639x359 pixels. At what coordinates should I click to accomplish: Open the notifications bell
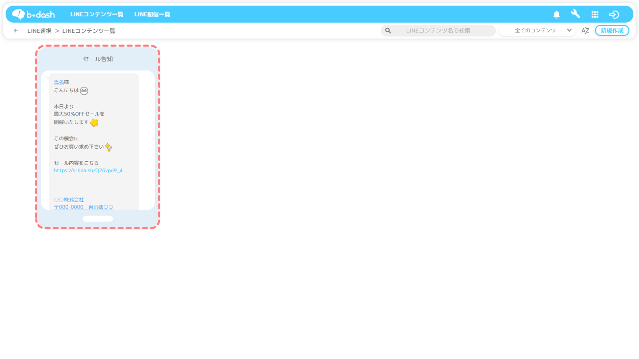coord(557,14)
